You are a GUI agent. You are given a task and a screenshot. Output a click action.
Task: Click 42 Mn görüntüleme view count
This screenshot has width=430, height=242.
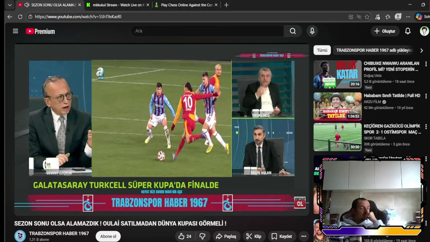point(379,108)
